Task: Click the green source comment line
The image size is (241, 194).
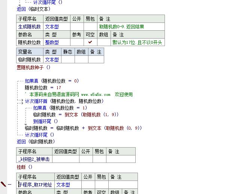Action: click(81, 94)
